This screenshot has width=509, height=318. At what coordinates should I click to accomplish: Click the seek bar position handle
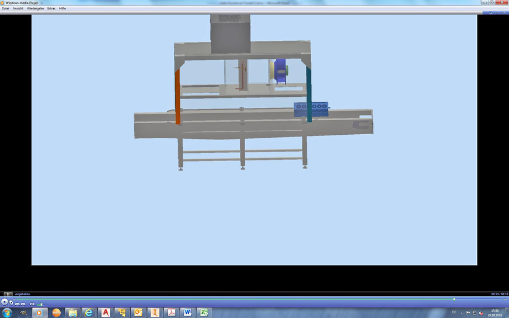[x=454, y=299]
